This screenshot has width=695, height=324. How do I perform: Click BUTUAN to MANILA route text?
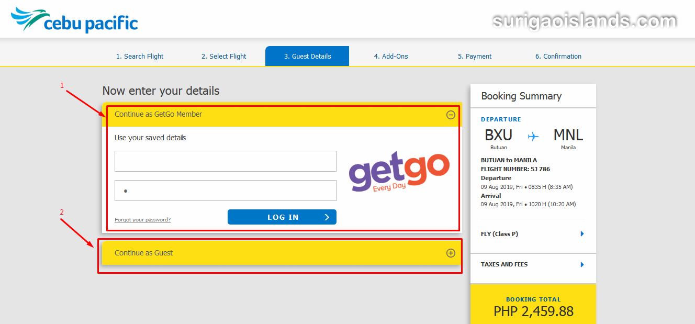[x=509, y=160]
